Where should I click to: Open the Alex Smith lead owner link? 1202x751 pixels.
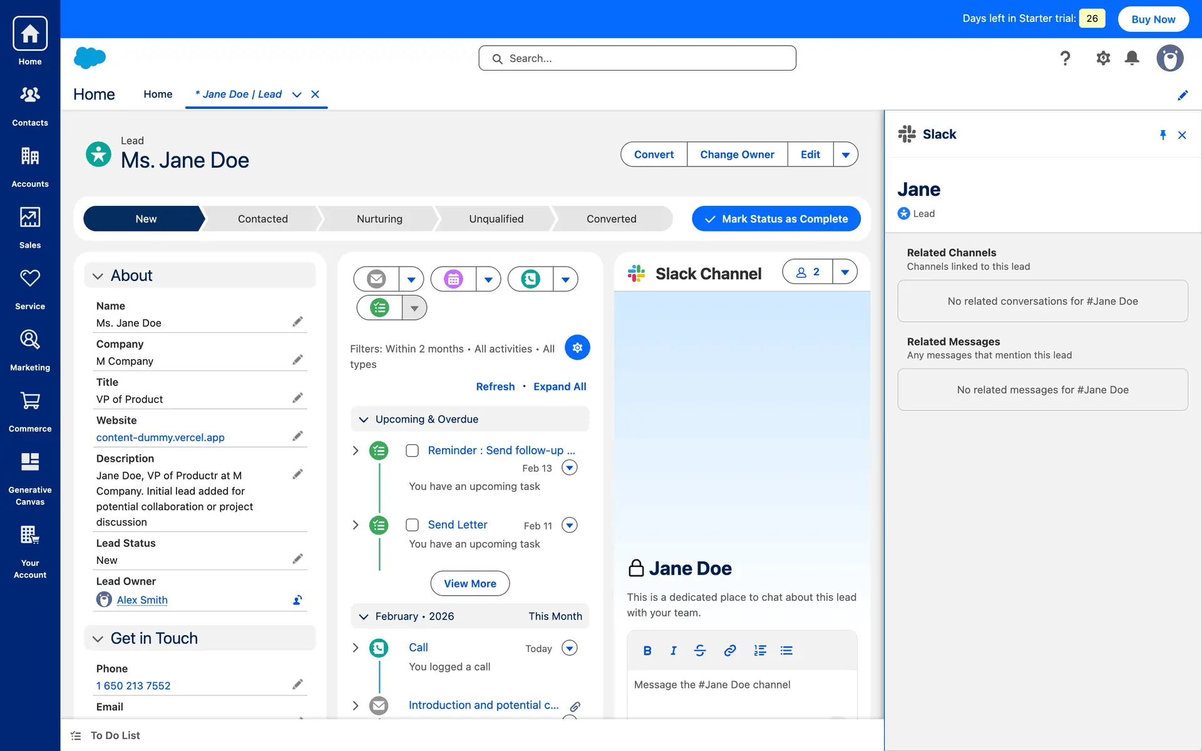pos(142,600)
